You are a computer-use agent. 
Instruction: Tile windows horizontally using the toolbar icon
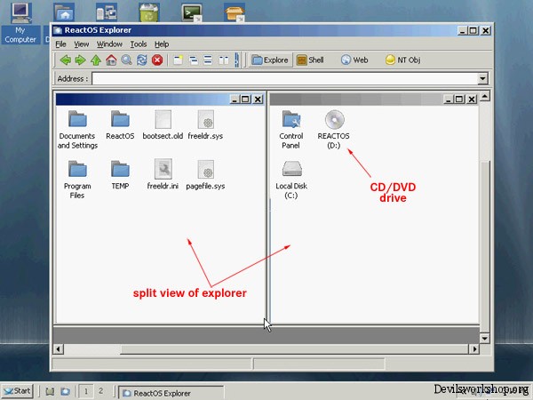[x=208, y=60]
